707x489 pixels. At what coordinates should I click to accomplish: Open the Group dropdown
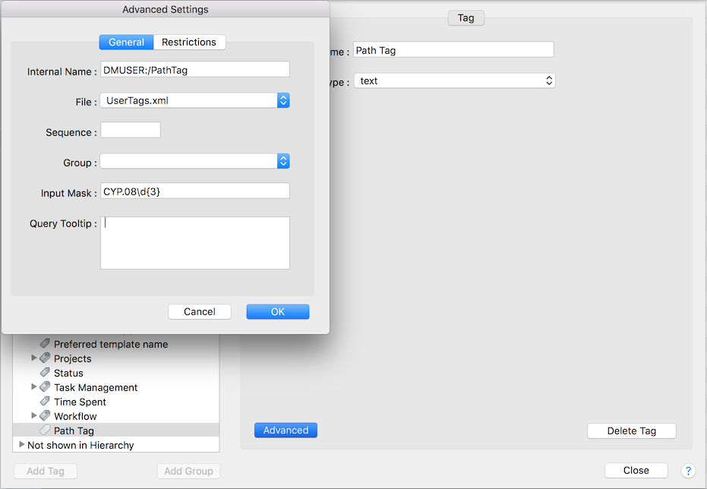[x=194, y=161]
